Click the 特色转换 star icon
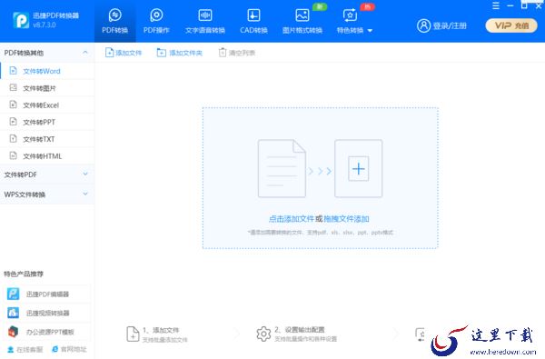 tap(350, 15)
